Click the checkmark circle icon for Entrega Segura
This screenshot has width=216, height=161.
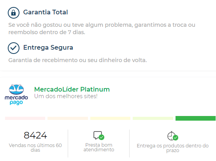pyautogui.click(x=14, y=48)
